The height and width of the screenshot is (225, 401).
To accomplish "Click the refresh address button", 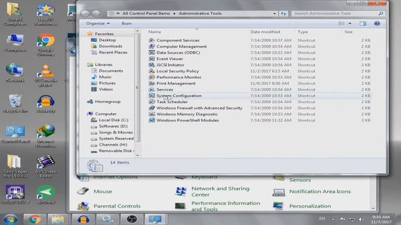I will pos(283,14).
